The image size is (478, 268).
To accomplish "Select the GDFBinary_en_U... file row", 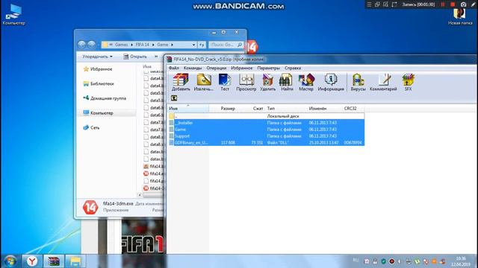I will 266,142.
